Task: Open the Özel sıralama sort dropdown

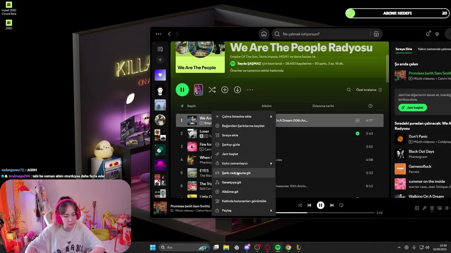Action: [x=369, y=90]
